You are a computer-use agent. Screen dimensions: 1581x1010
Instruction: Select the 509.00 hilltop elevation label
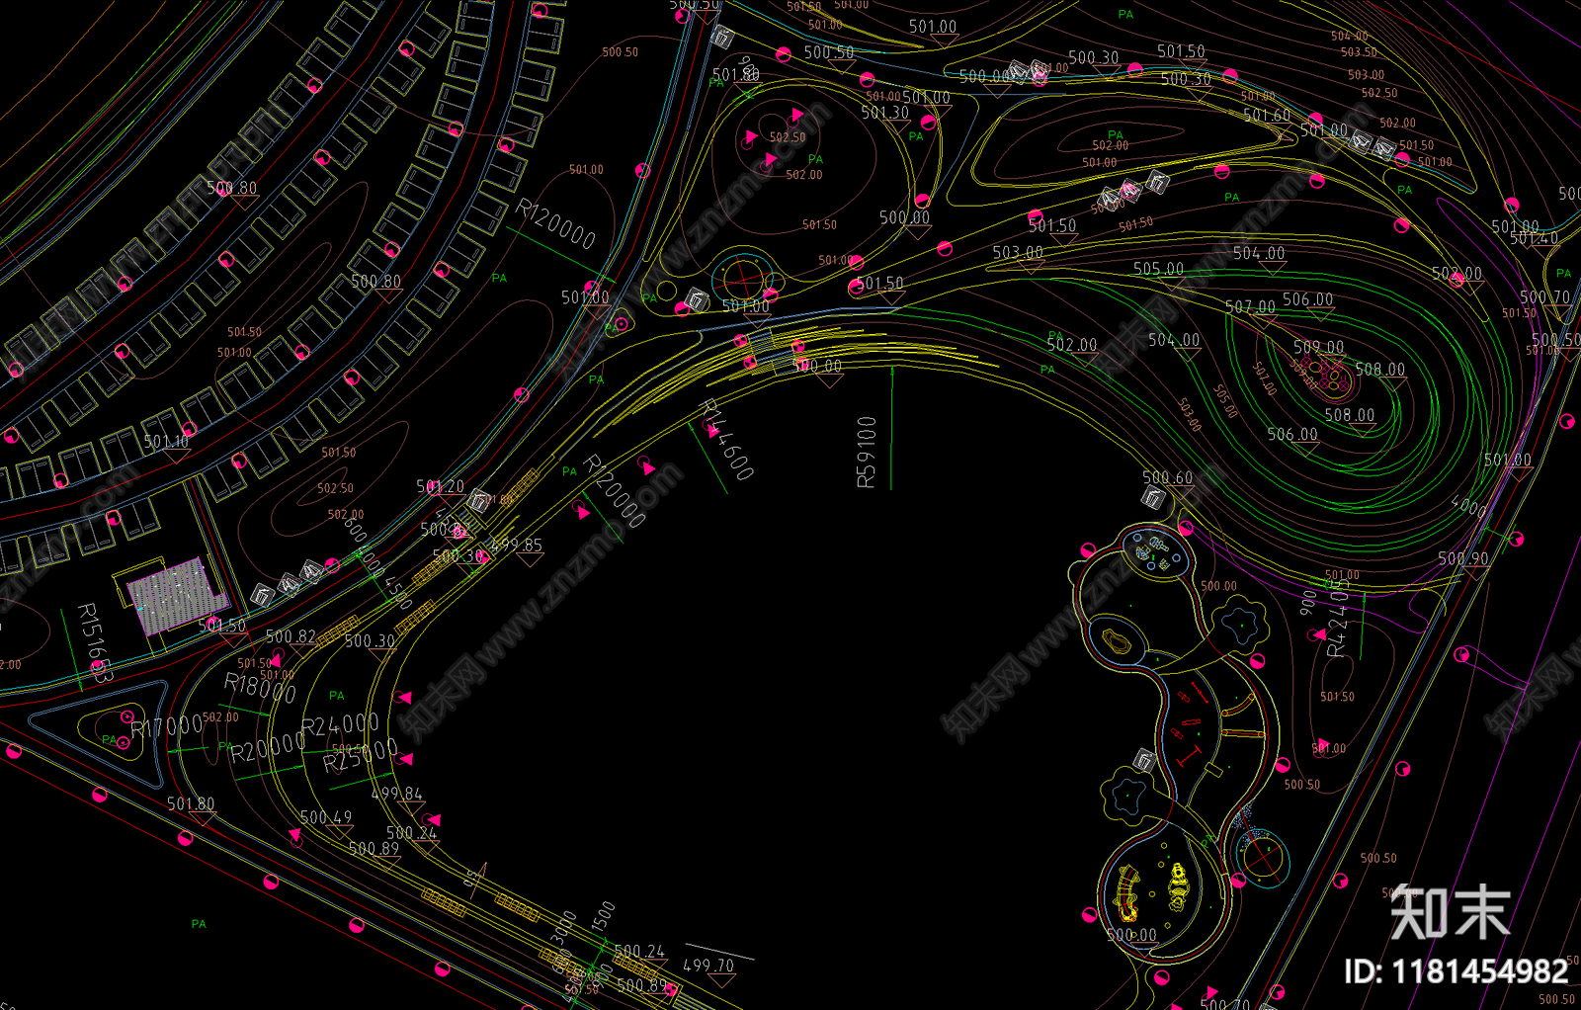[x=1318, y=347]
